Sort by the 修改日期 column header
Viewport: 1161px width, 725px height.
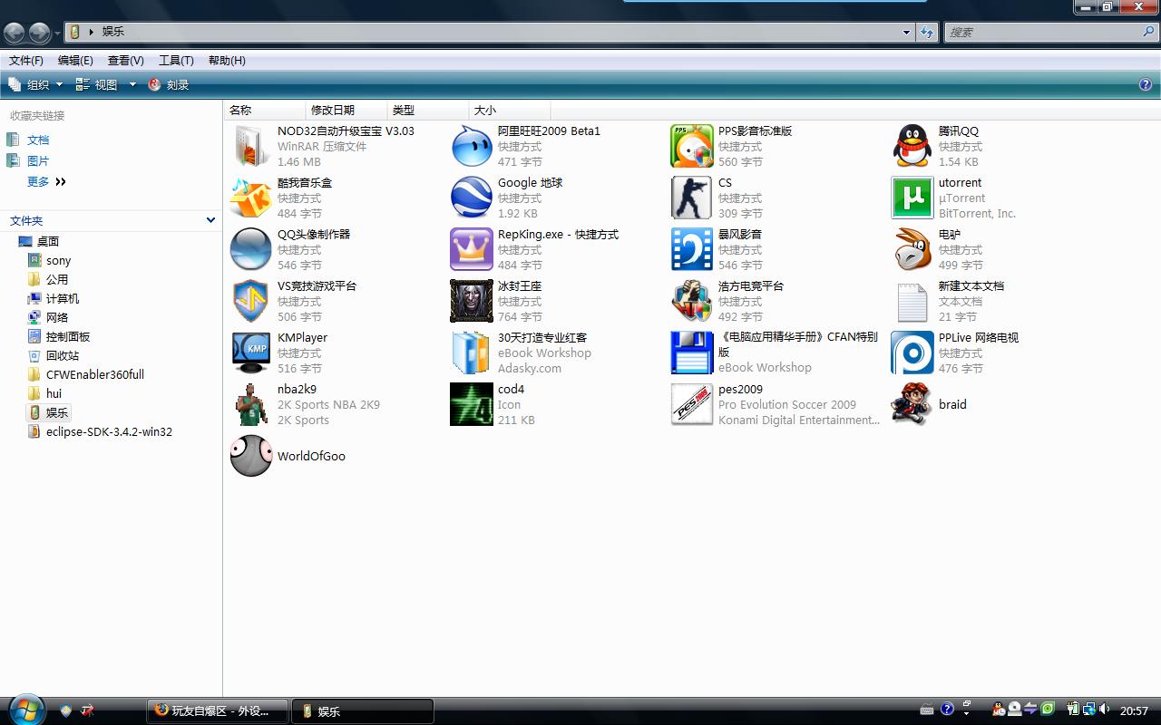[346, 110]
